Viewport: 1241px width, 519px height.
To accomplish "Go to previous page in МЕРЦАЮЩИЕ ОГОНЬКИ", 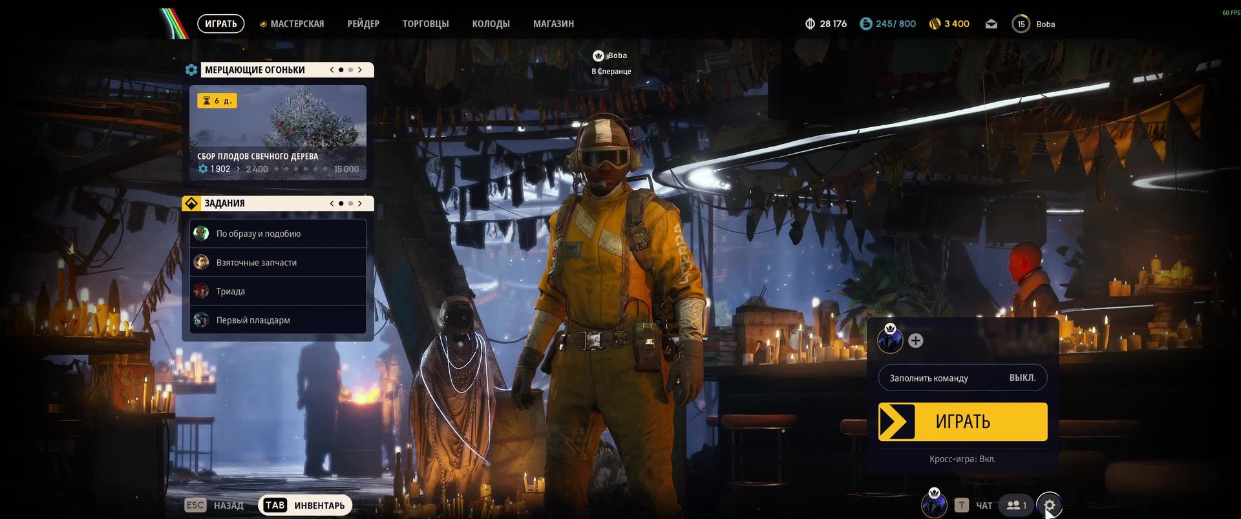I will tap(332, 70).
